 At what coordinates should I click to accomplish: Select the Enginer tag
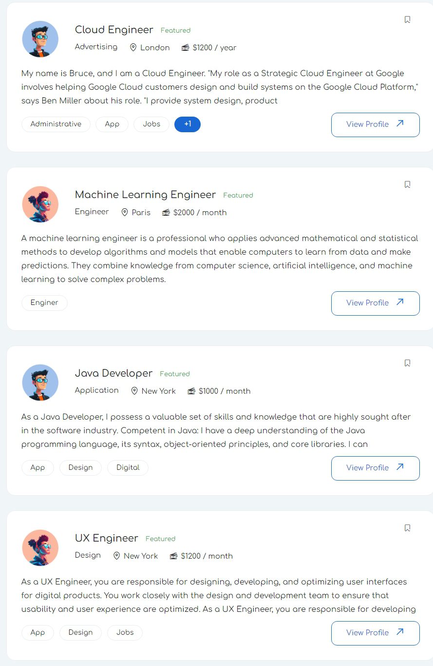44,303
